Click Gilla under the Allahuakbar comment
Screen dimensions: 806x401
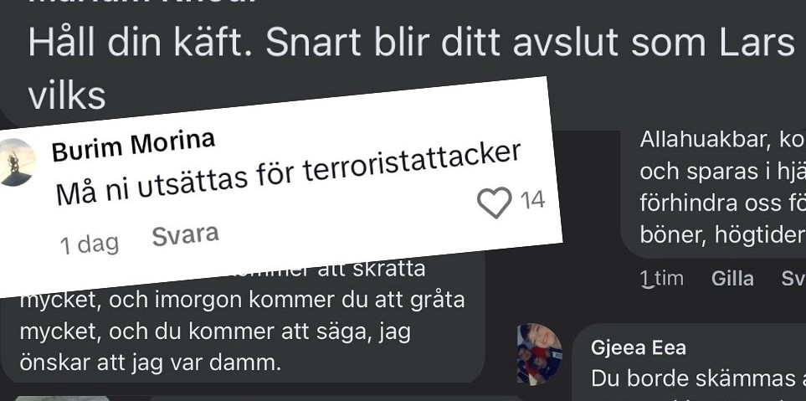(x=732, y=279)
